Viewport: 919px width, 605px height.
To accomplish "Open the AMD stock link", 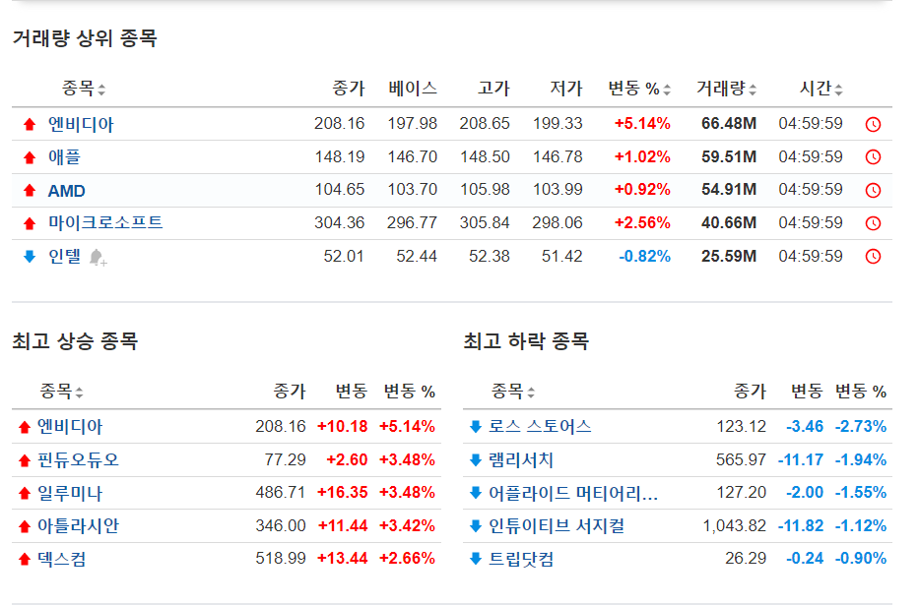I will [x=66, y=191].
